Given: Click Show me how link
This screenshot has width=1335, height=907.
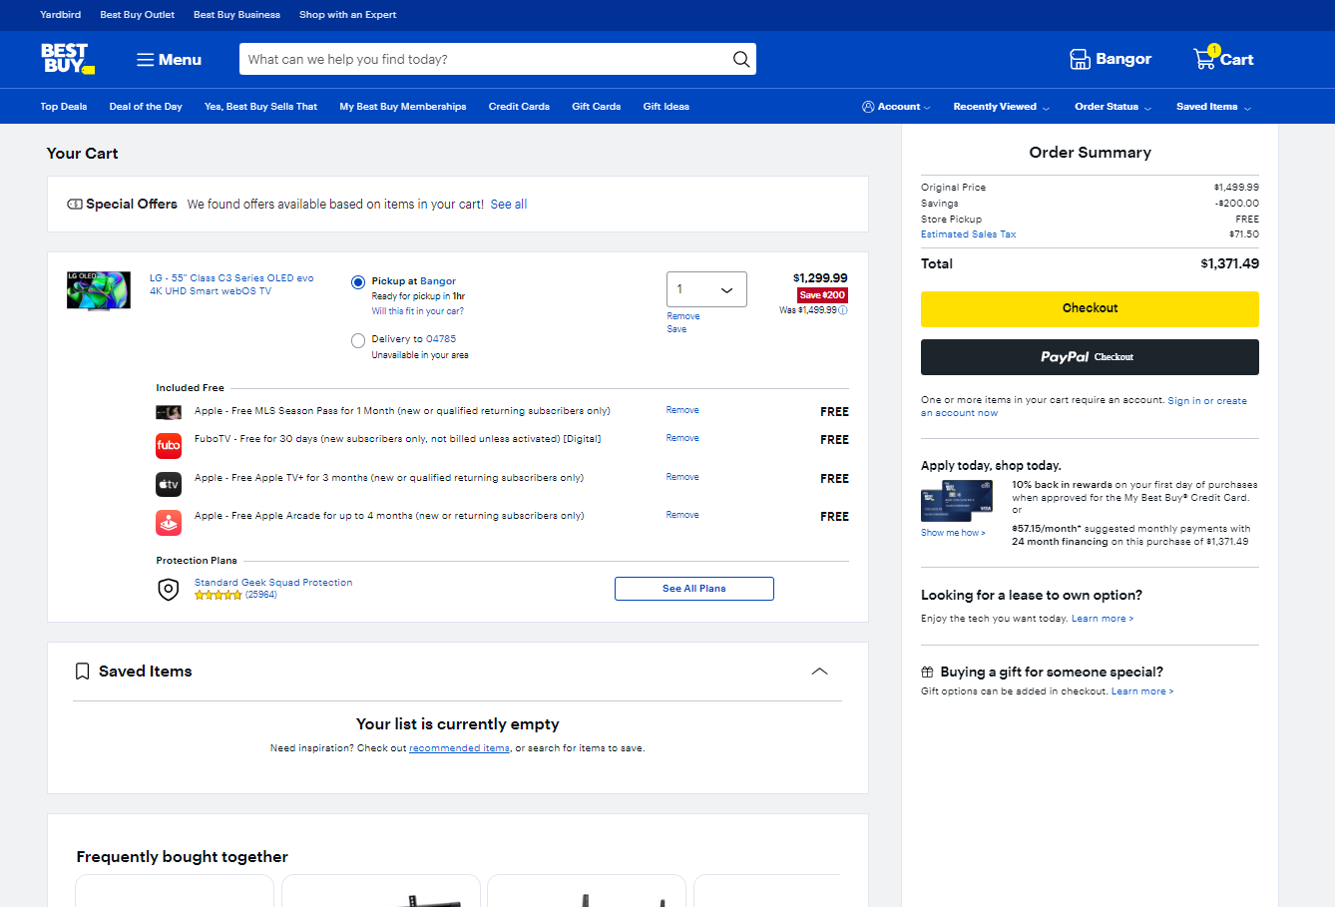Looking at the screenshot, I should click(x=953, y=533).
